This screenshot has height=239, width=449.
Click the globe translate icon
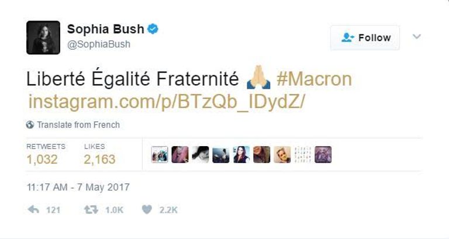point(30,124)
